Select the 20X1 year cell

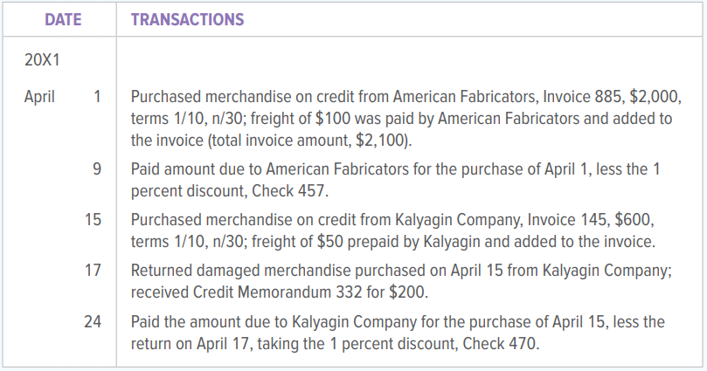(x=42, y=60)
